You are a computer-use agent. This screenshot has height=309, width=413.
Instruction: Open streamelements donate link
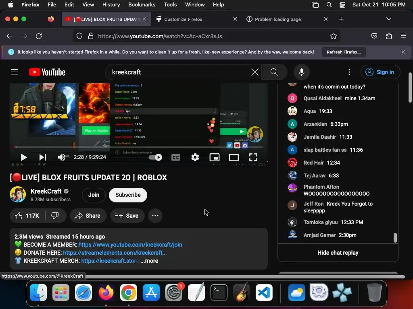(x=115, y=253)
